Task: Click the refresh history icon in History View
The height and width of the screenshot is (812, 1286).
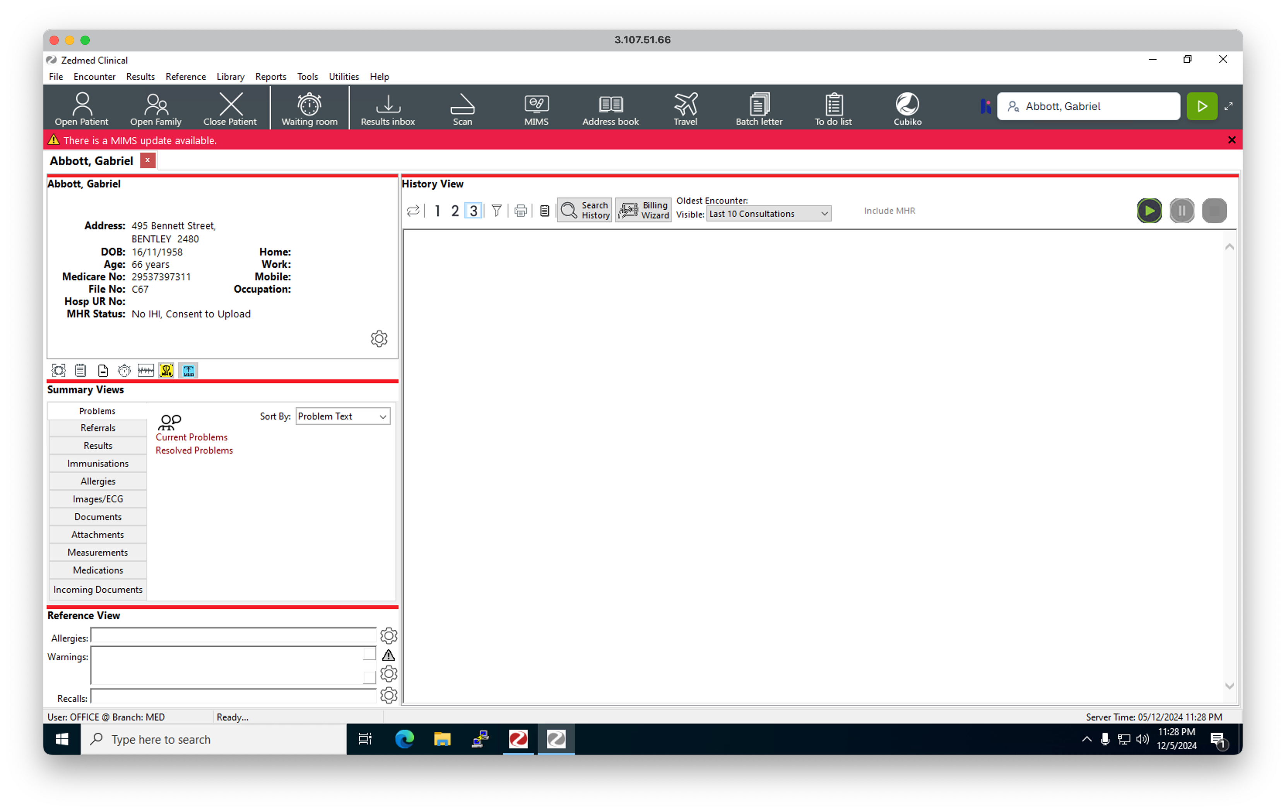Action: 413,211
